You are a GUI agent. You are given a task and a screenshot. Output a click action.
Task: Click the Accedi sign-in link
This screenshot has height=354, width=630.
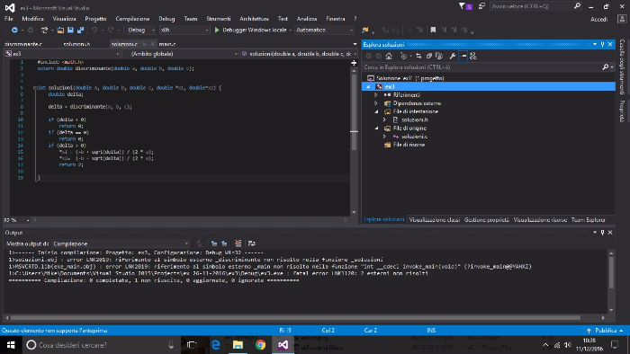coord(598,19)
